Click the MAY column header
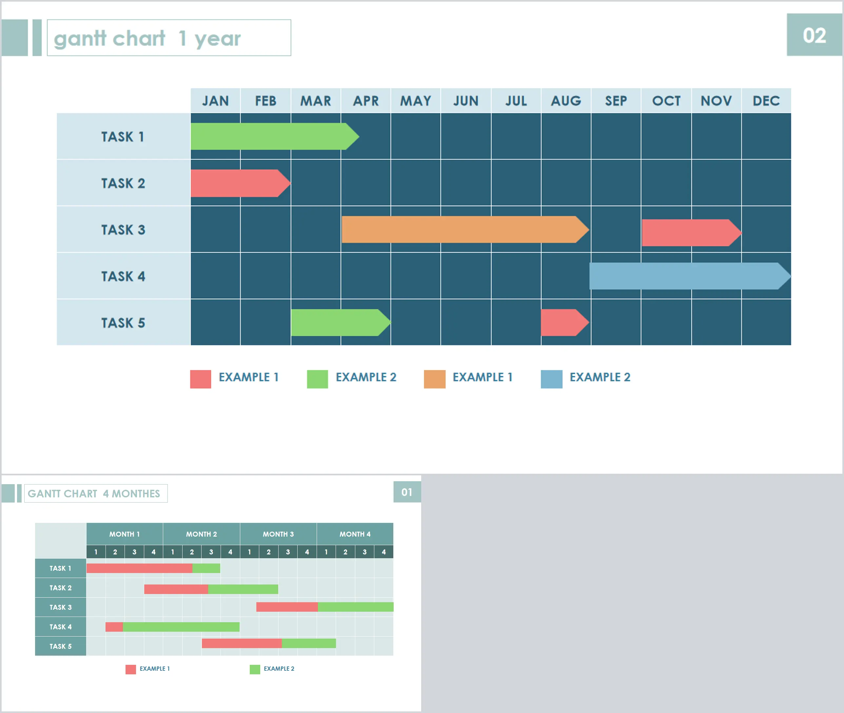This screenshot has height=713, width=844. coord(416,100)
